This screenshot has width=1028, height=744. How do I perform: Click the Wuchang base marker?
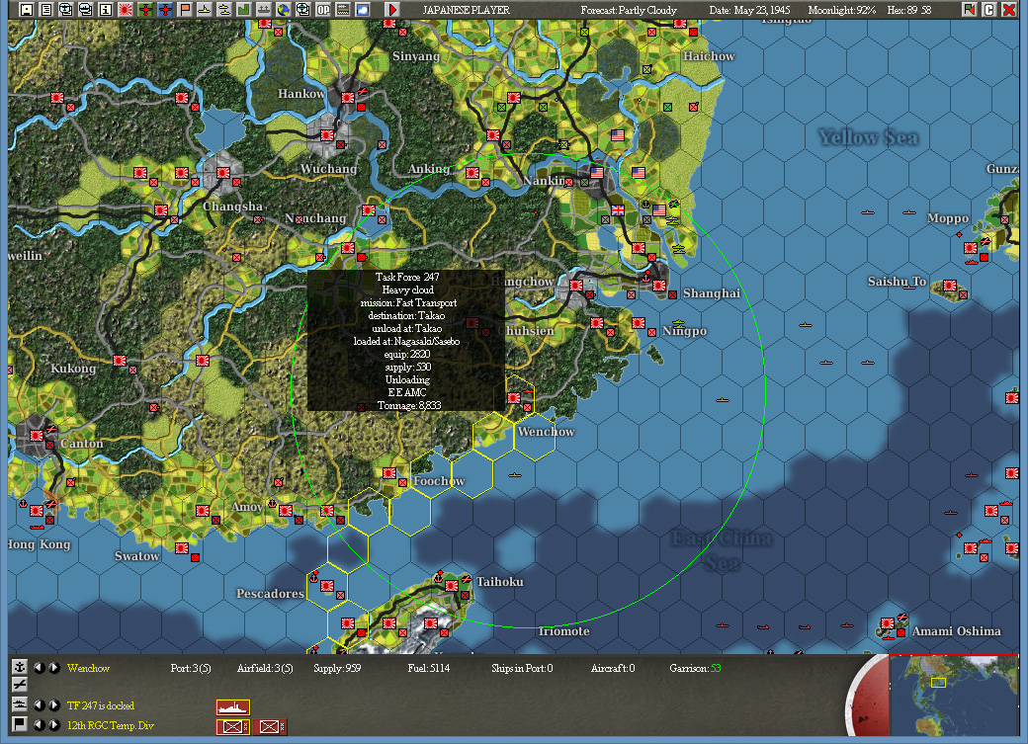326,135
